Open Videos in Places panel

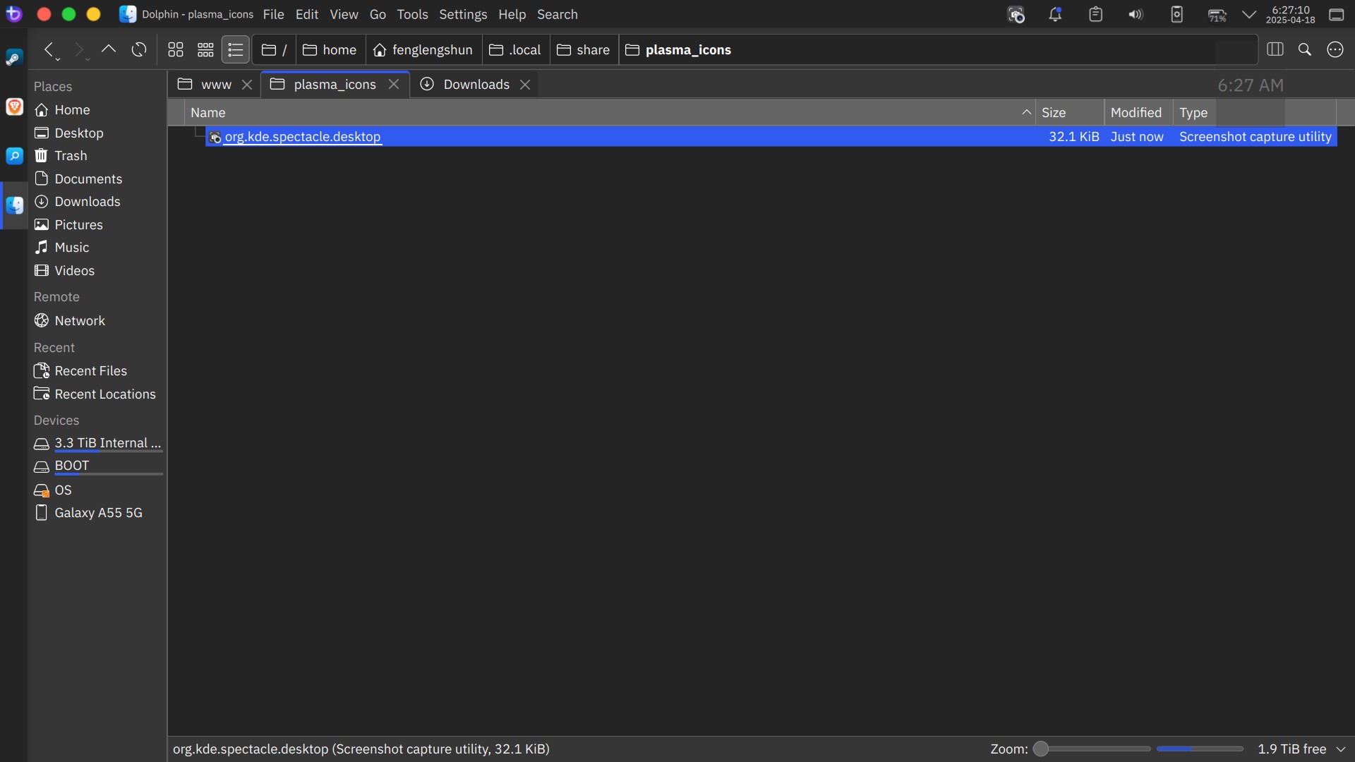[97, 271]
